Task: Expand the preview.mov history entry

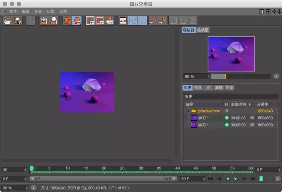Action: coord(188,111)
